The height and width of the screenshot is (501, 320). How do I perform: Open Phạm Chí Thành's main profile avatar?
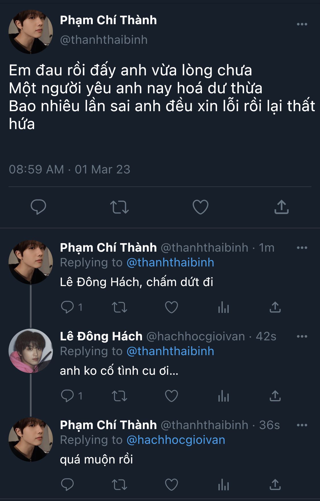(31, 32)
